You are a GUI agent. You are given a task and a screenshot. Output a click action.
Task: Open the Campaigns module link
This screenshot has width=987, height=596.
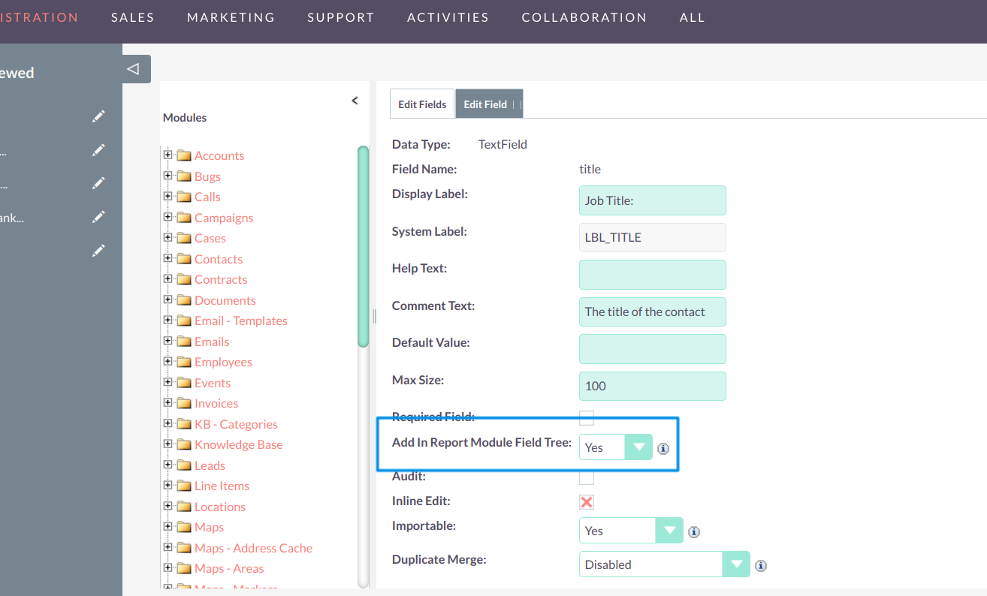point(224,218)
